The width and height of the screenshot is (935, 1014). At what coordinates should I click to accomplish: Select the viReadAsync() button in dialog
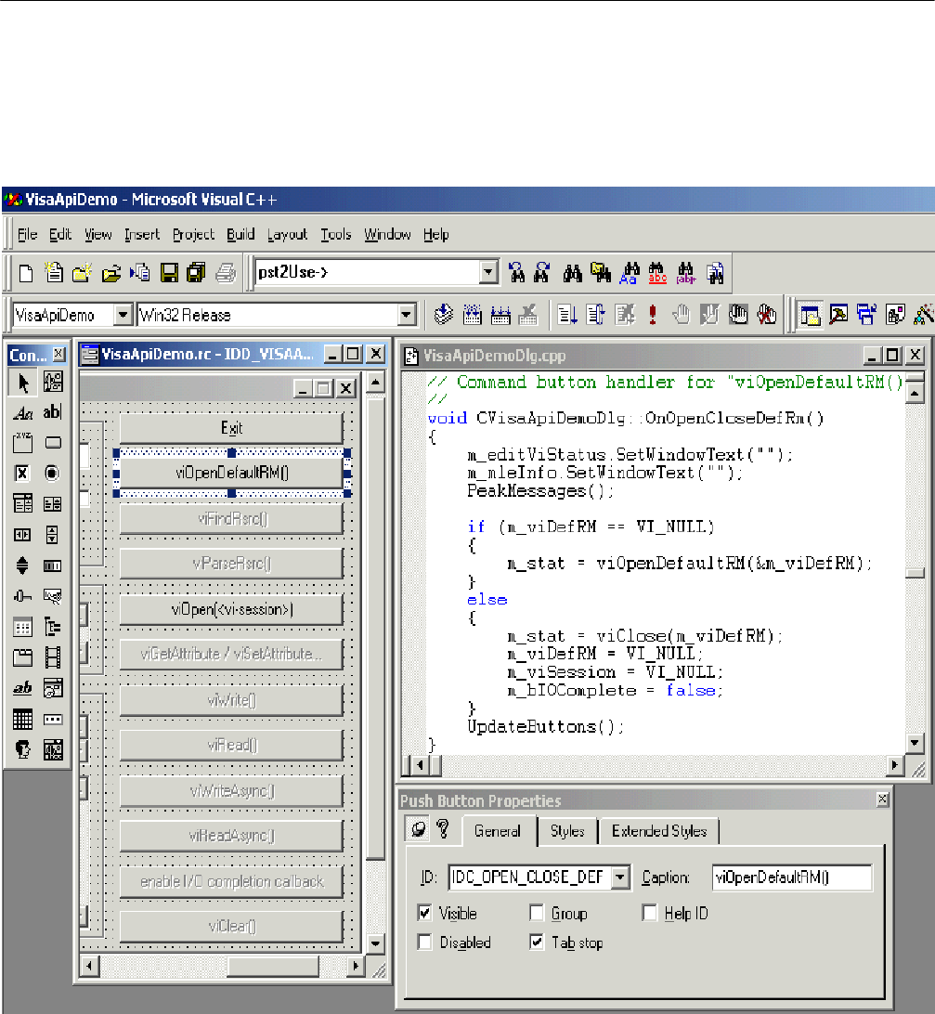point(231,836)
